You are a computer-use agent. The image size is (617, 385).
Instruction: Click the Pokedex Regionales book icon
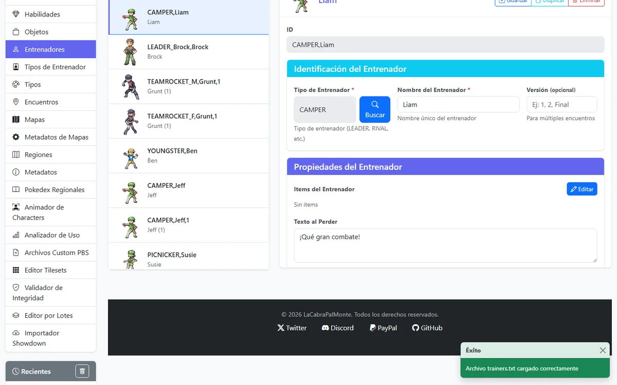click(x=16, y=189)
